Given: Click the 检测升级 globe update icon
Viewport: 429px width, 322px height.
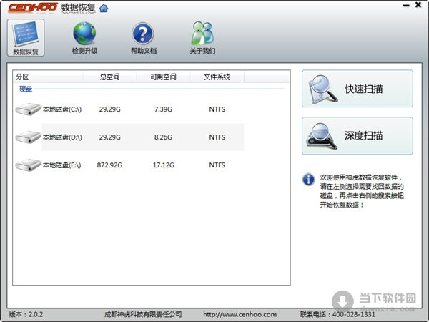Looking at the screenshot, I should click(84, 38).
